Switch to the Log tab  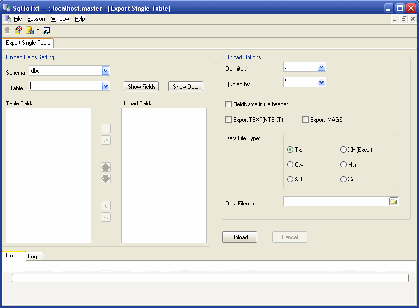tap(35, 257)
